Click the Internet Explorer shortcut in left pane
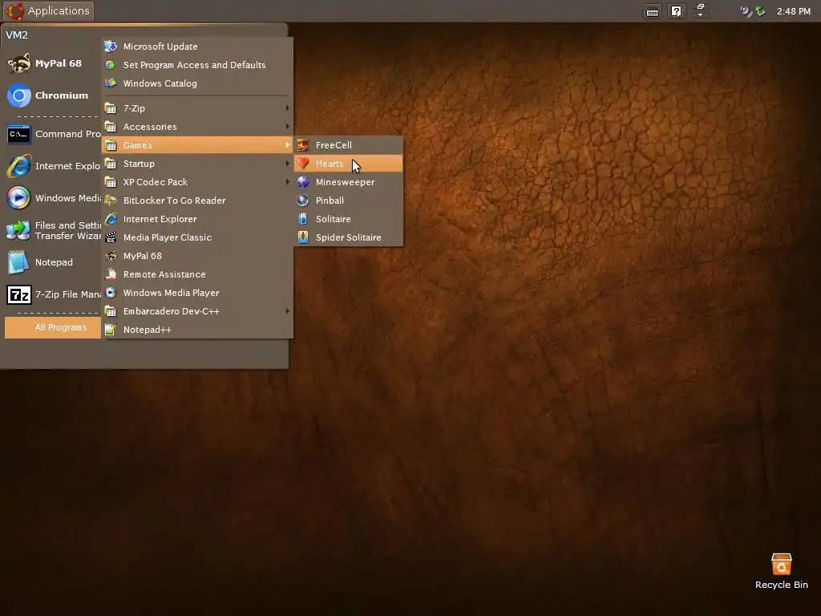Screen dimensions: 821x616 coord(53,166)
